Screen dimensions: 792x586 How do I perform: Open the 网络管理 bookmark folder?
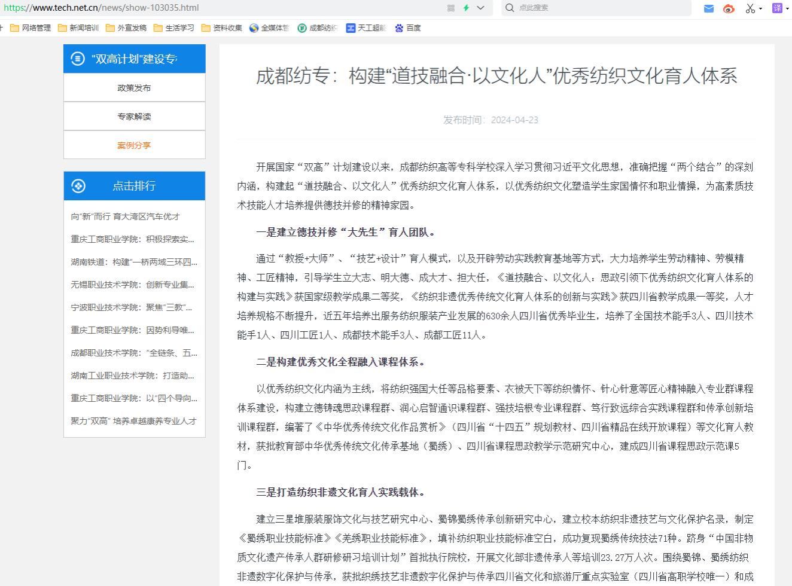tap(31, 28)
